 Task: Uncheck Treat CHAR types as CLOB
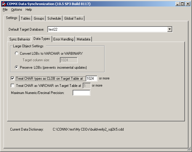pyautogui.click(x=12, y=79)
